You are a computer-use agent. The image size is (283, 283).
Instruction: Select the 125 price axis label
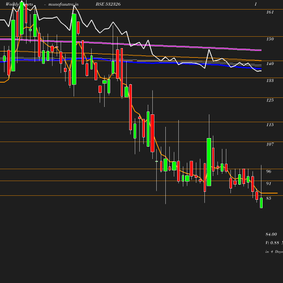point(270,100)
